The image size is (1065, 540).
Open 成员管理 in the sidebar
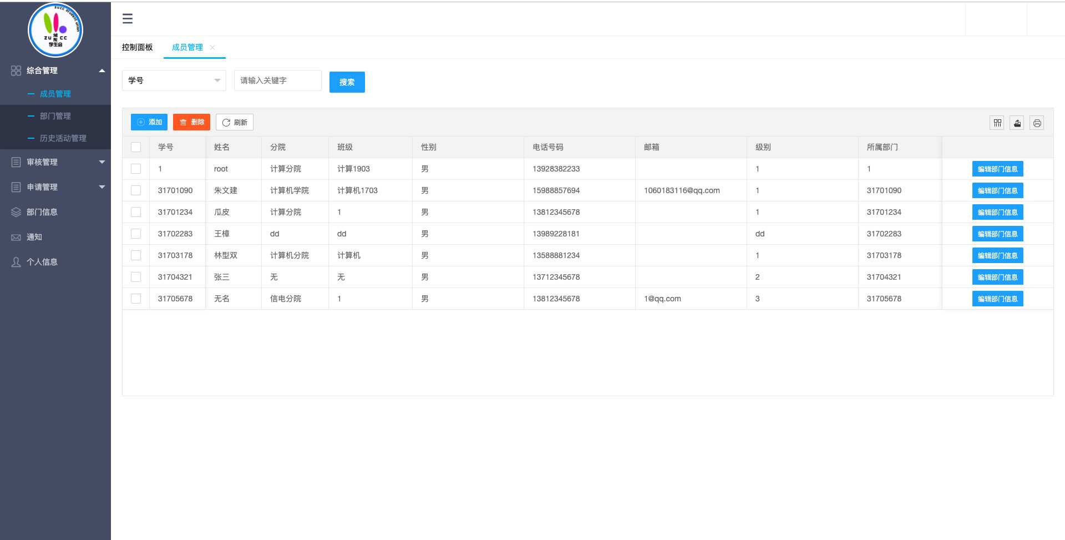pos(55,94)
